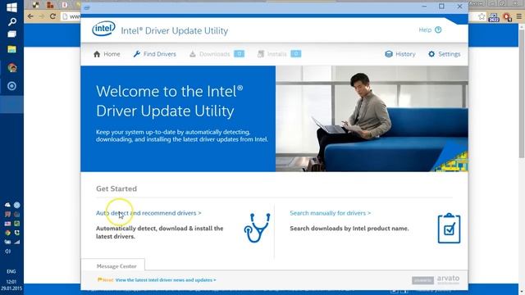Click the Welcome to the Intel Driver Update Utility banner
The width and height of the screenshot is (525, 295).
click(x=178, y=119)
